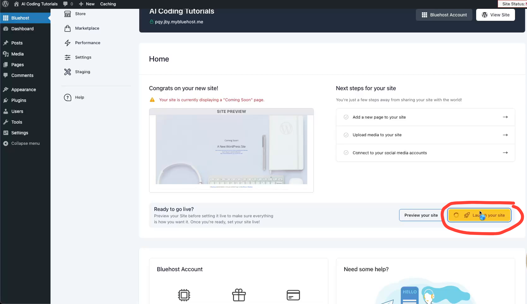527x304 pixels.
Task: Open the Staging label
Action: click(83, 72)
